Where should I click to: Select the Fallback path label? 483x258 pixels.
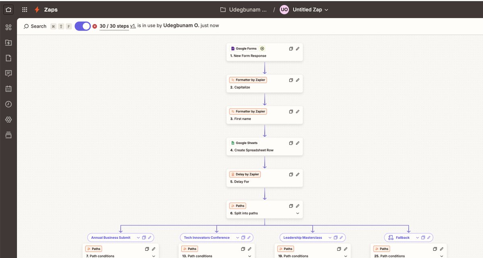pyautogui.click(x=402, y=238)
